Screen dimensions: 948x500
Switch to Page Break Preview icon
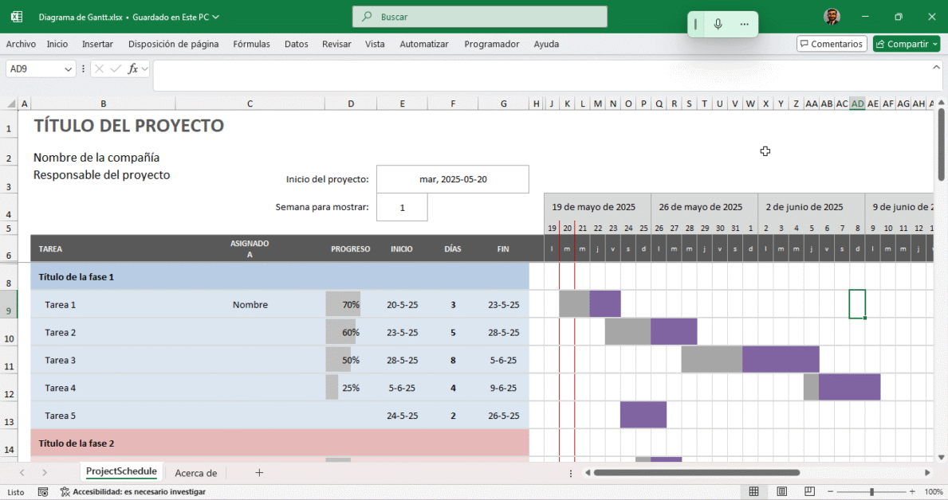[808, 492]
